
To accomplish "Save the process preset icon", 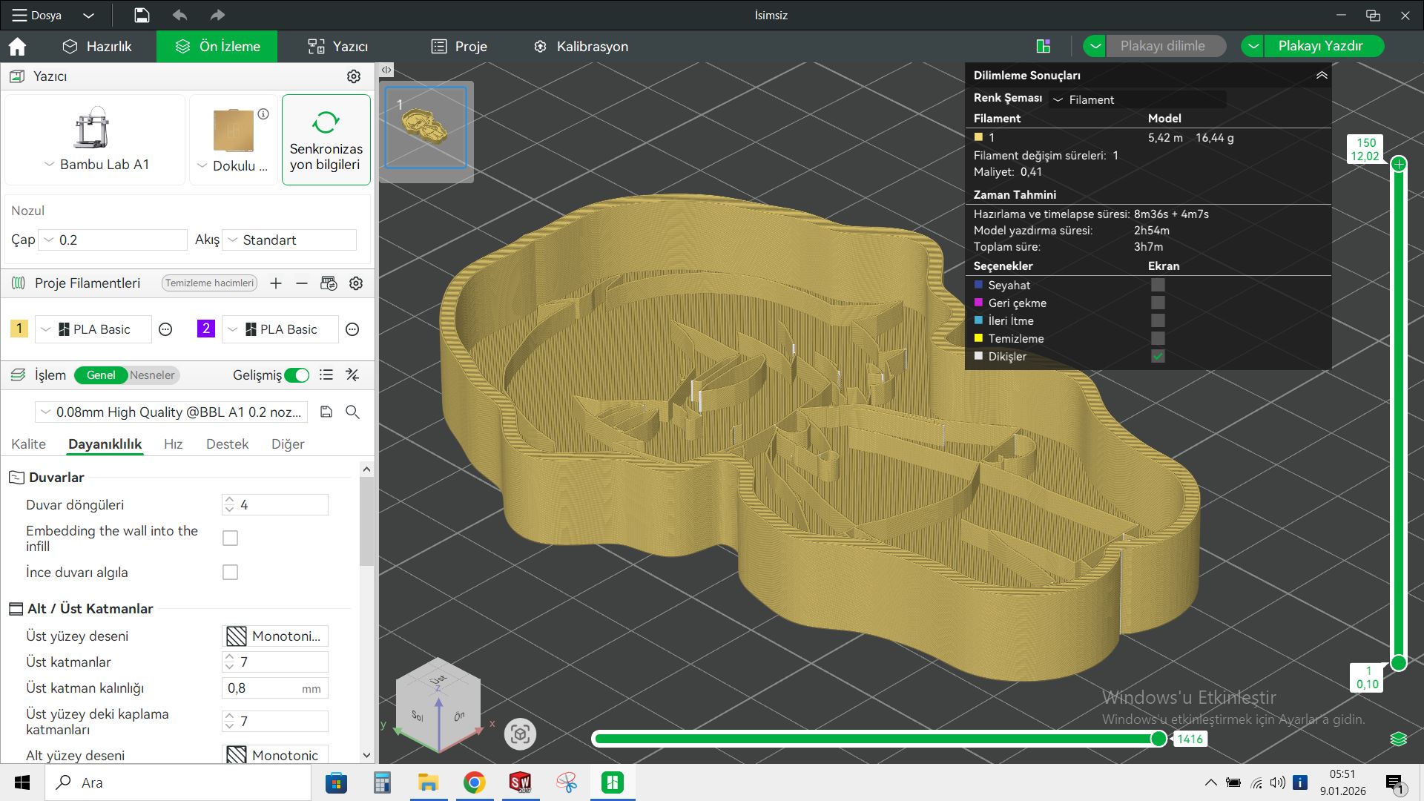I will tap(326, 412).
